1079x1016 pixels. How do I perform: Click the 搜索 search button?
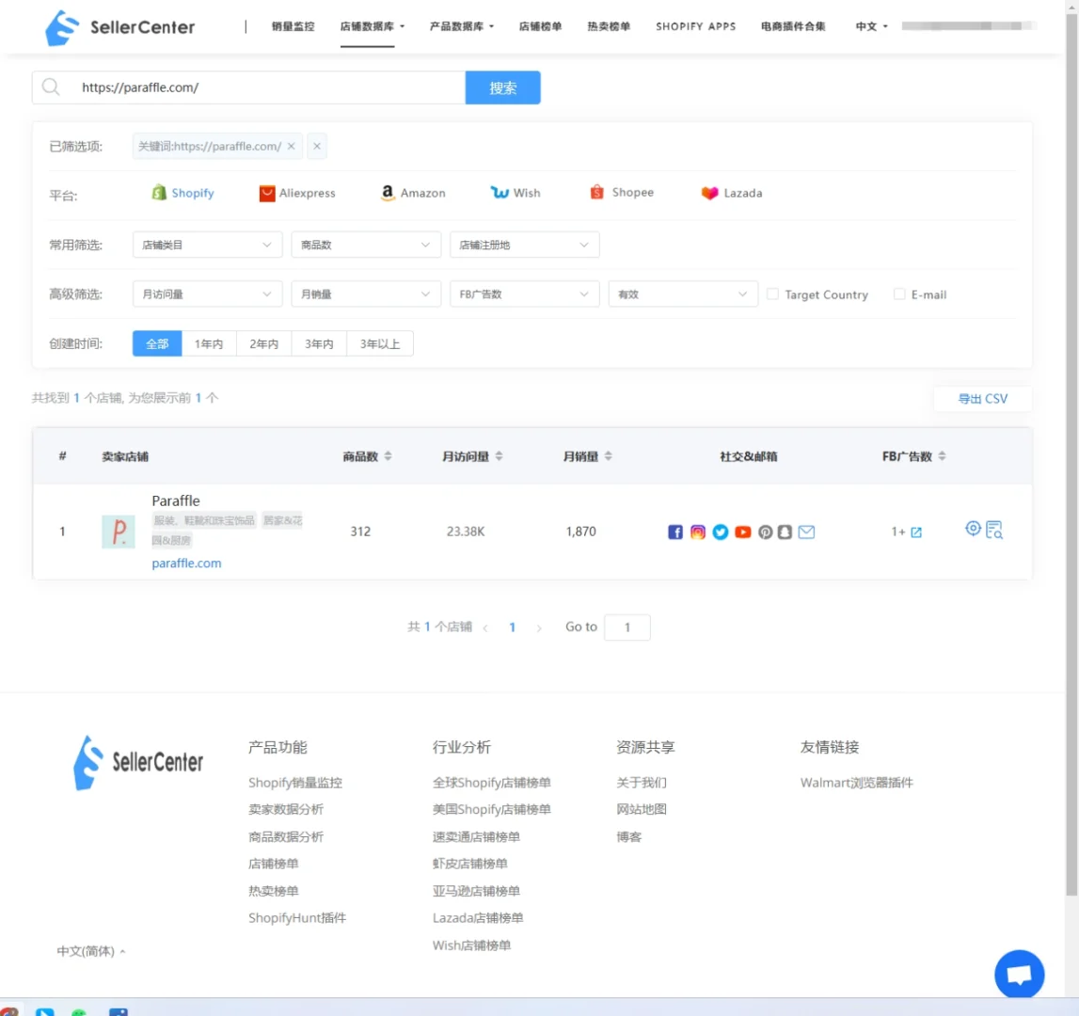pos(503,87)
